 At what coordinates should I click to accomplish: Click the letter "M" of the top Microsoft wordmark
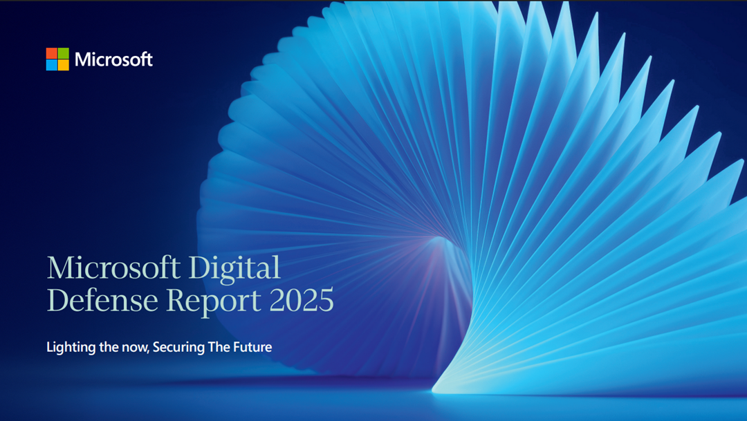click(82, 59)
